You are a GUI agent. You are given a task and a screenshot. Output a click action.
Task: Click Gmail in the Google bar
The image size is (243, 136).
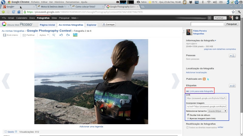tap(11, 18)
